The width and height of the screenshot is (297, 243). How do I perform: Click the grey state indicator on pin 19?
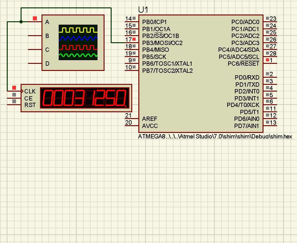(134, 53)
